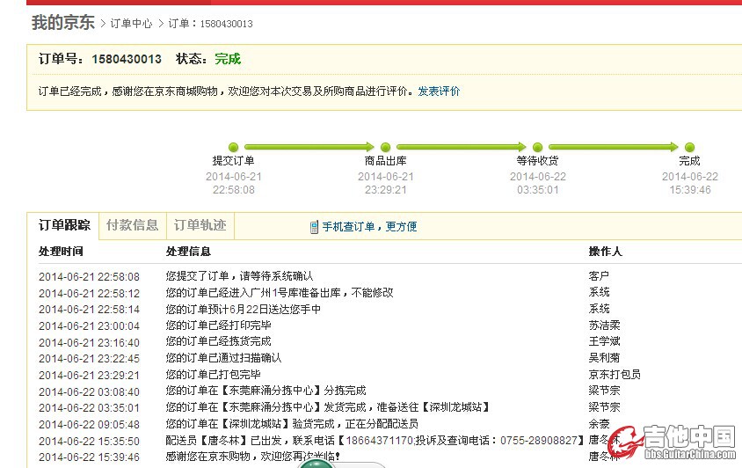Click operator name 京东打包员
Viewport: 742px width, 468px height.
(x=615, y=375)
